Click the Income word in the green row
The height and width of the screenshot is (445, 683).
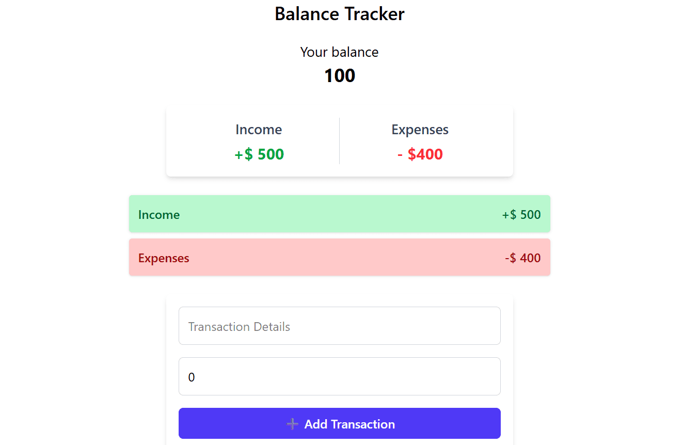[159, 214]
